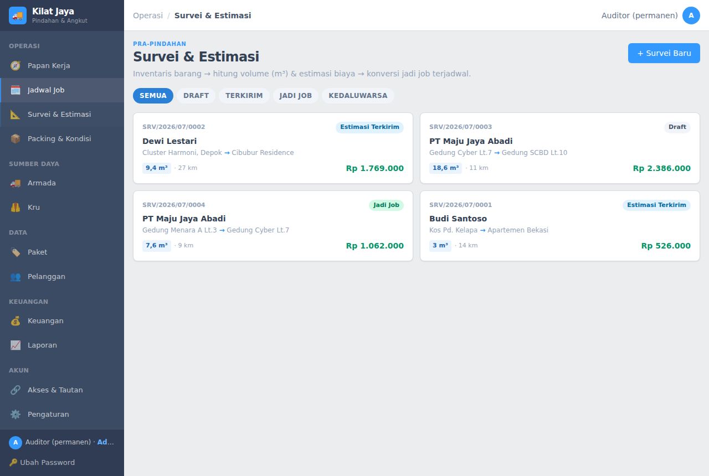Open Dewi Lestari survey card

pos(273,148)
